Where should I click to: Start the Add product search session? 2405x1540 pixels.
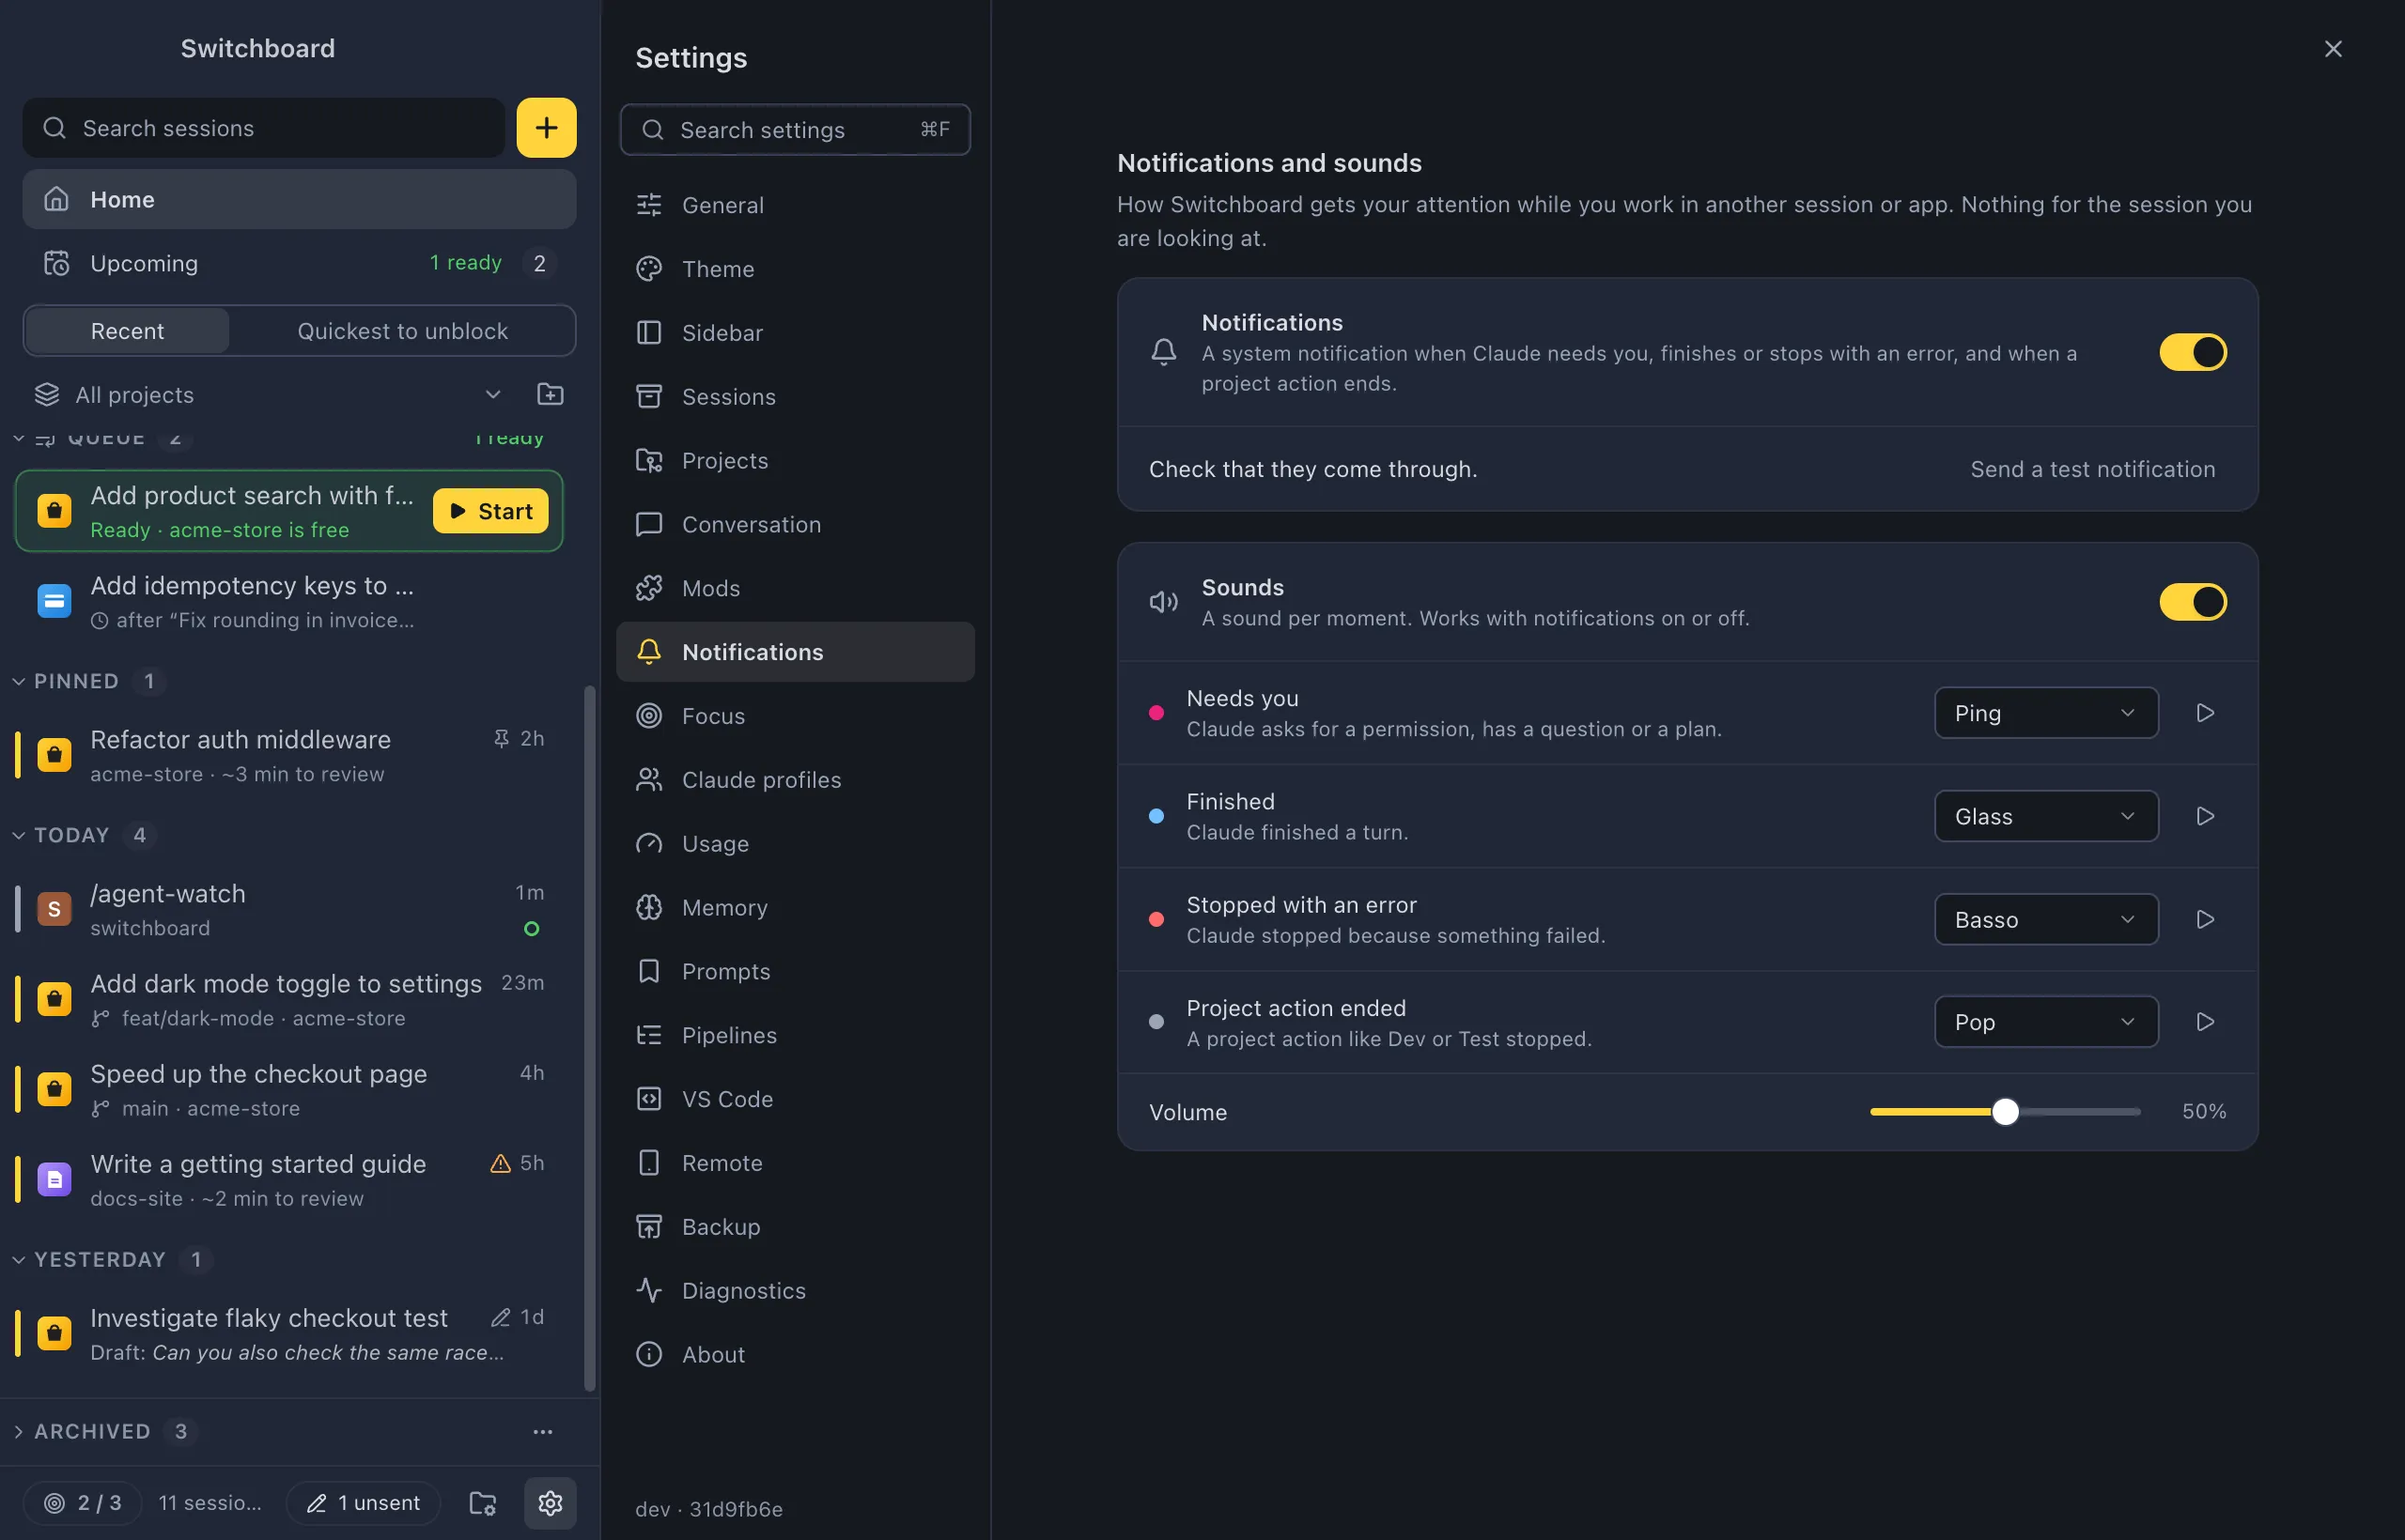click(490, 511)
